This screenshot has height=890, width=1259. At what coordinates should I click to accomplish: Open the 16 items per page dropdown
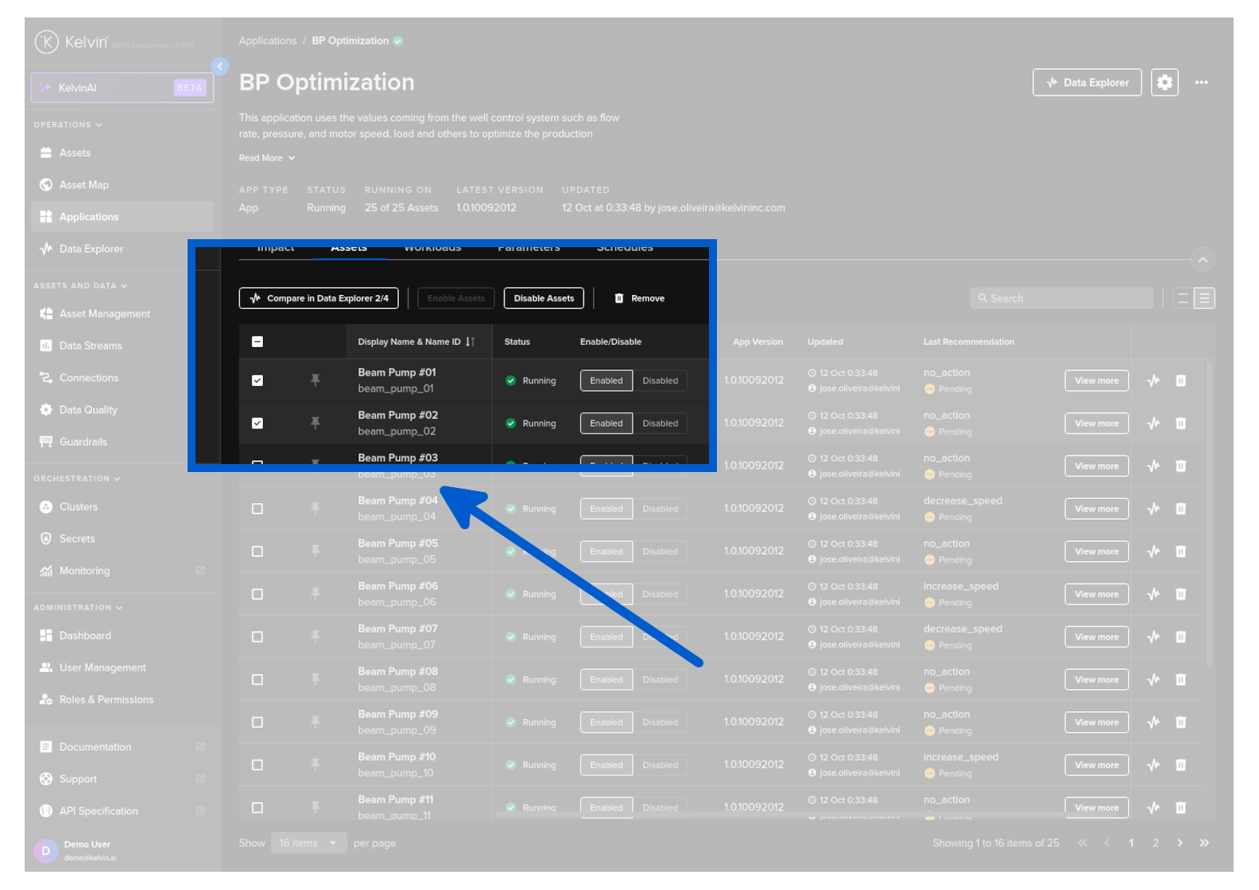308,843
